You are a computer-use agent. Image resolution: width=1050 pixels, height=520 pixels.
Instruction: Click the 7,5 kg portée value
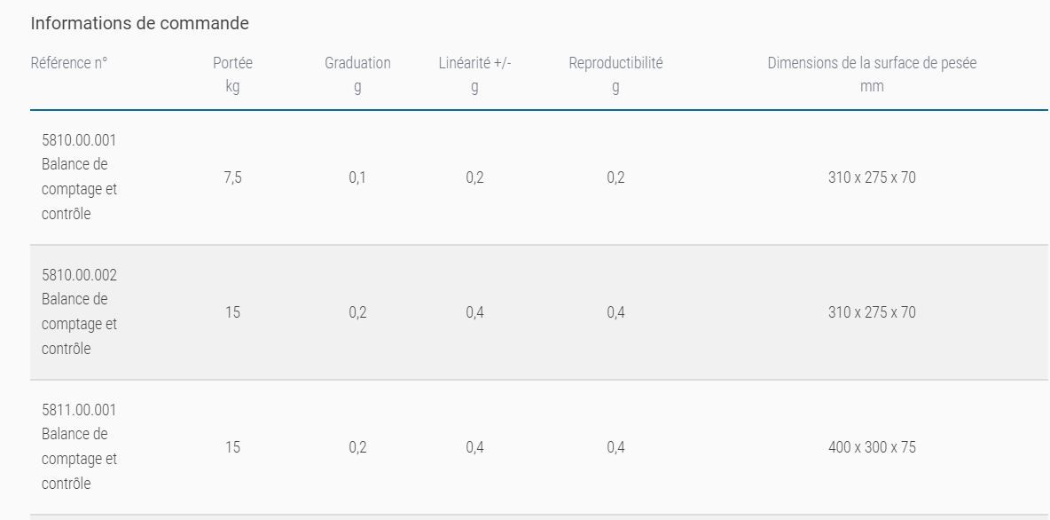[232, 177]
